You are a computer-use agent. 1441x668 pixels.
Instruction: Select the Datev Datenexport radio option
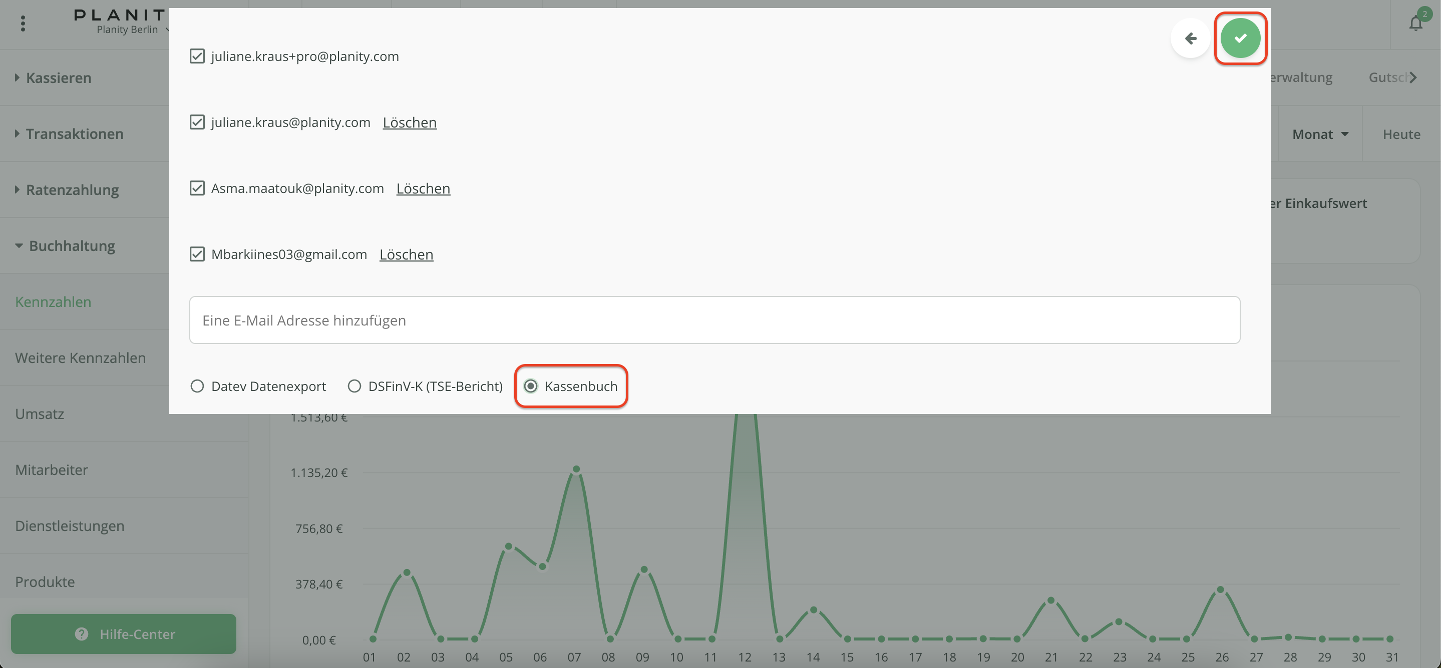click(x=197, y=386)
